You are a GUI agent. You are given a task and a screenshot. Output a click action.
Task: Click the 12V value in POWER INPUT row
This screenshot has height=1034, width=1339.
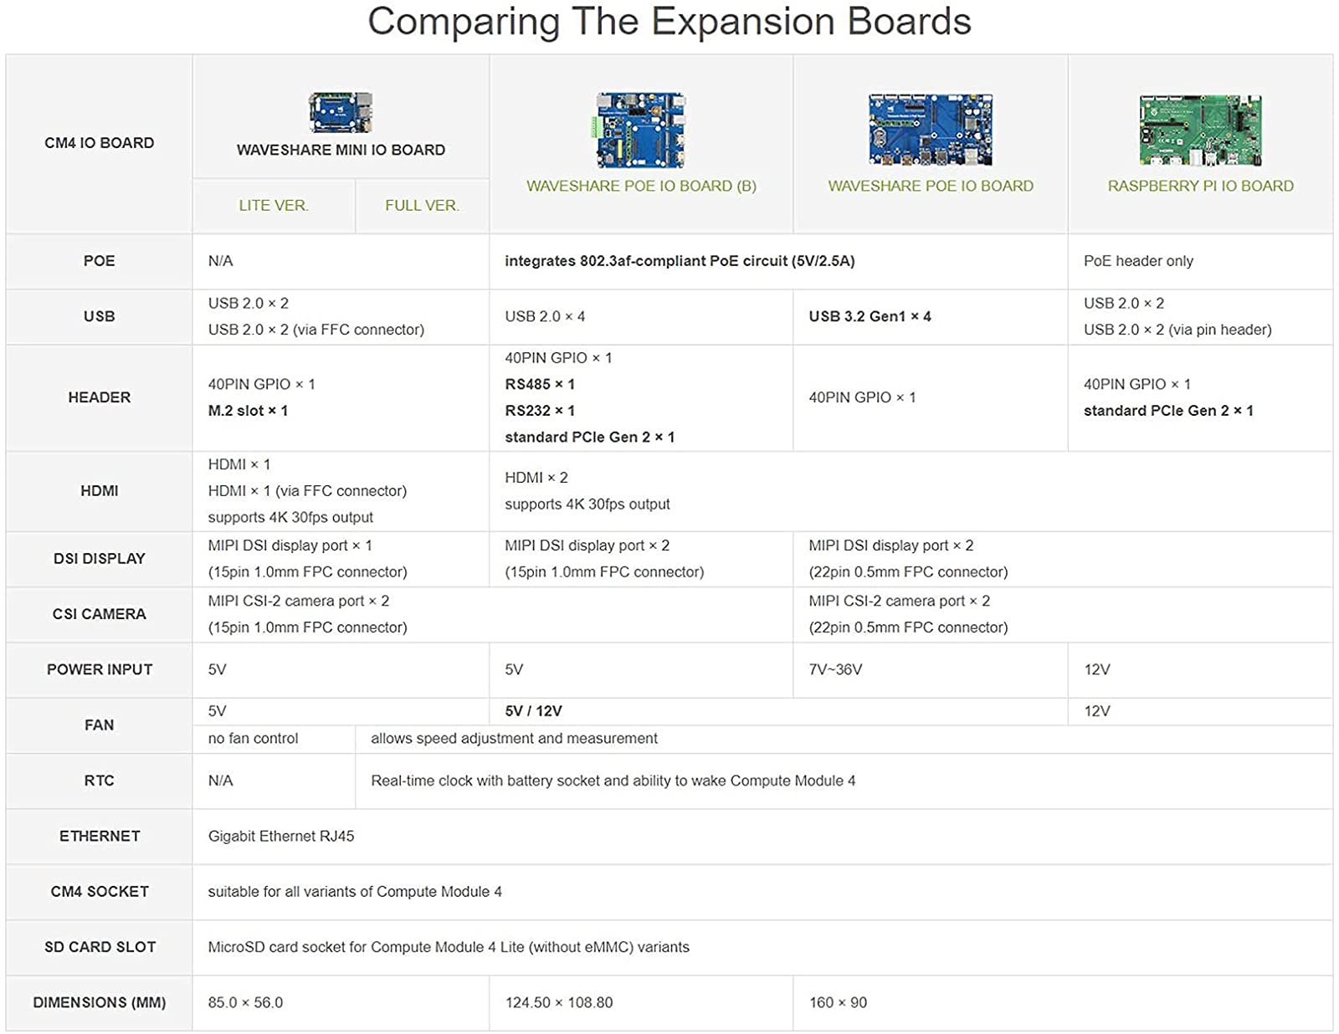coord(1097,669)
